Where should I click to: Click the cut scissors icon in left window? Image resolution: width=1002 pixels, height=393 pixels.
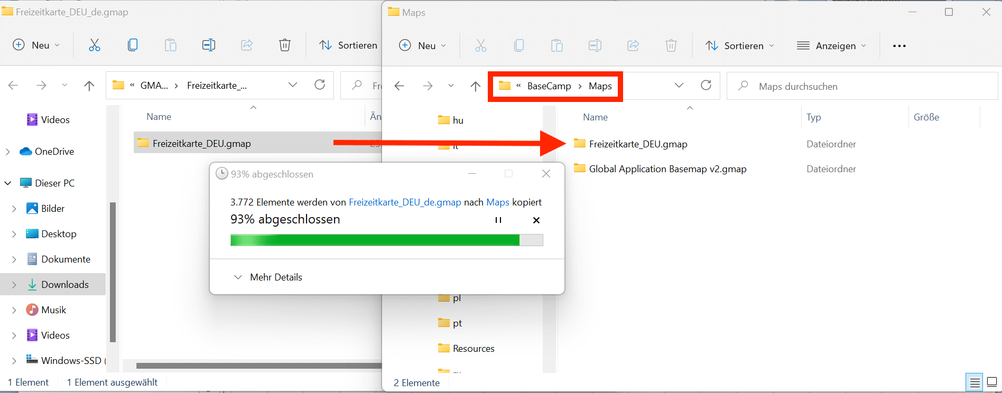(95, 45)
